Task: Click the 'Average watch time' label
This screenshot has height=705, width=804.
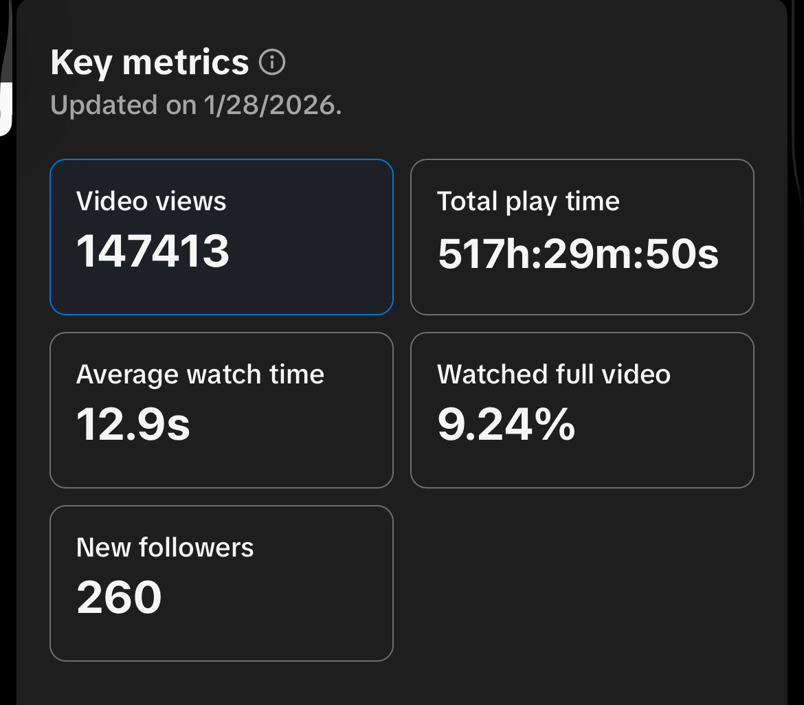Action: [200, 374]
